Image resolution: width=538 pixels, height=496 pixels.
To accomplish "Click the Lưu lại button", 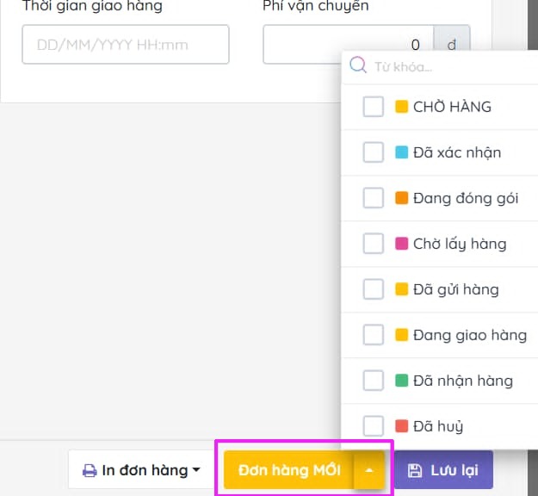I will 443,471.
